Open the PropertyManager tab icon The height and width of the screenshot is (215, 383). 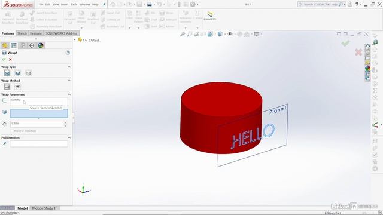click(x=14, y=45)
